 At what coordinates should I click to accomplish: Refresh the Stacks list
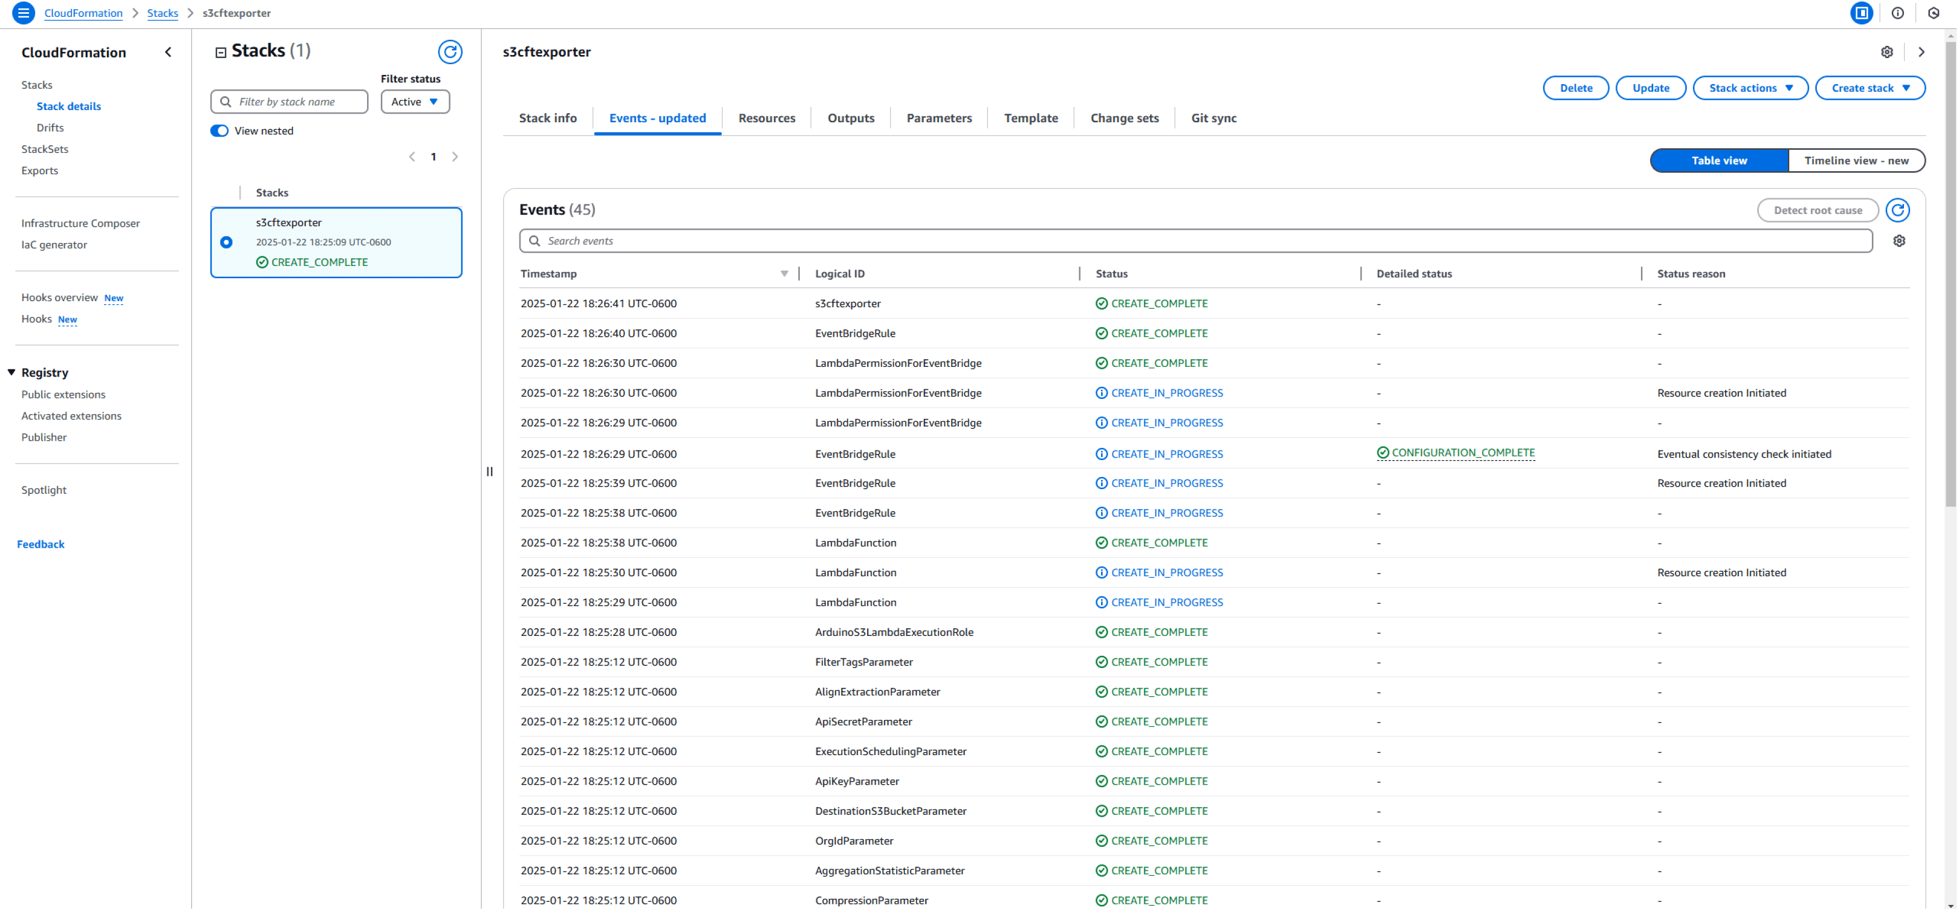(x=450, y=51)
